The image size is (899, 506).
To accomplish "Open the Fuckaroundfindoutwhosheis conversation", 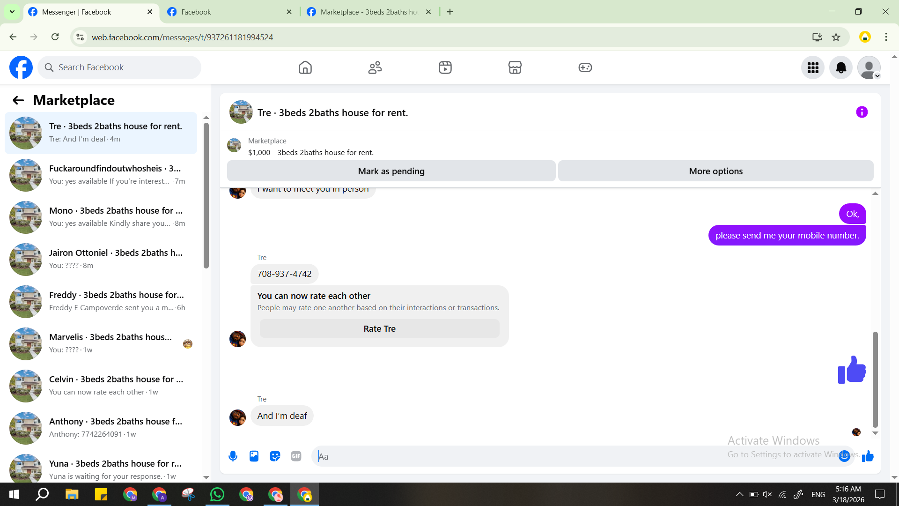I will click(101, 175).
